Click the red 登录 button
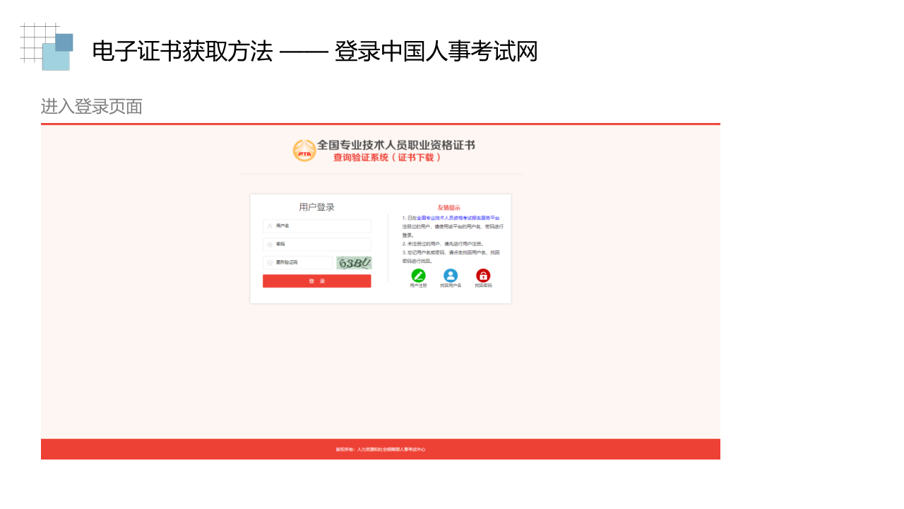 (x=316, y=281)
